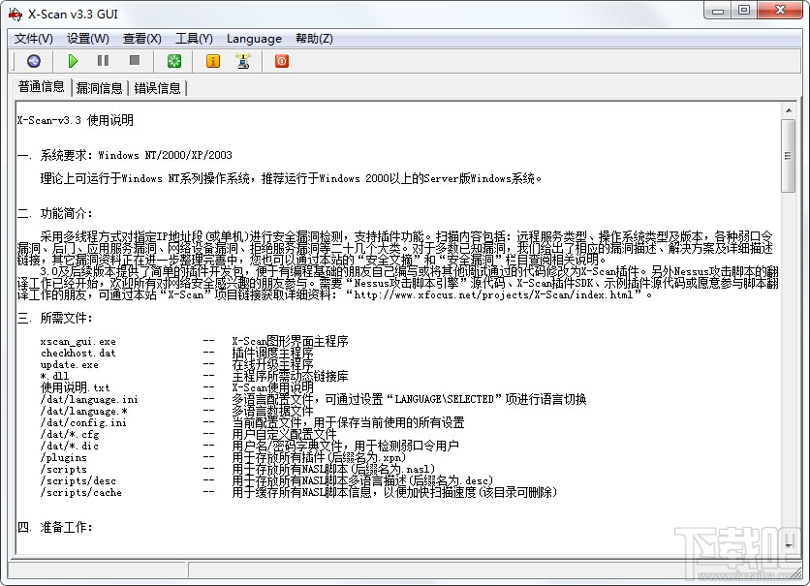Open the 查看(X) menu
The height and width of the screenshot is (586, 810).
coord(142,39)
